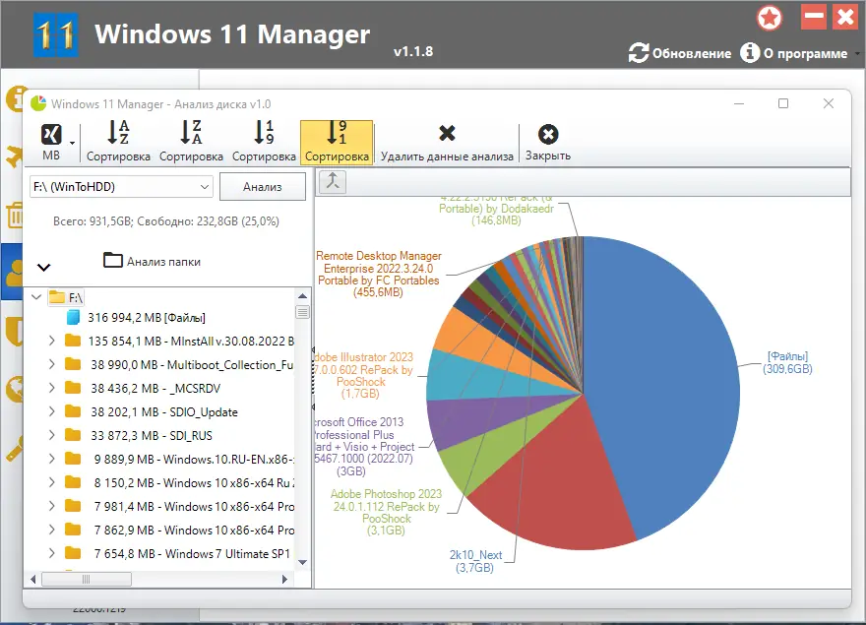The image size is (866, 625).
Task: Click the Обновление refresh icon
Action: click(639, 53)
